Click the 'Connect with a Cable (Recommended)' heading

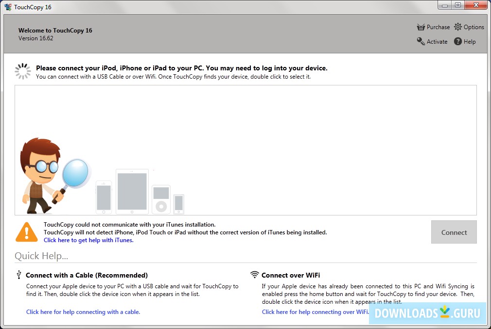[x=87, y=275]
